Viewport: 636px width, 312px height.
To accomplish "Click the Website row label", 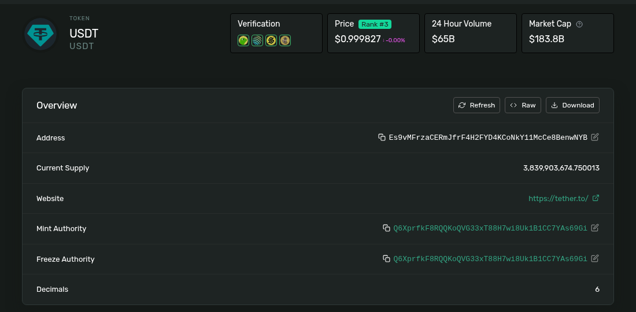I will (50, 199).
